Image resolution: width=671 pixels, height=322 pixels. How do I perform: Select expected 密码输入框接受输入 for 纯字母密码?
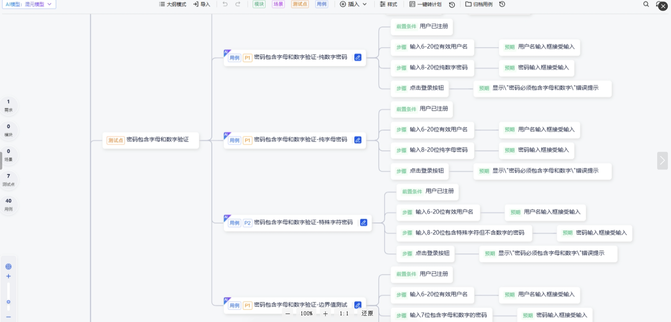[x=536, y=150]
